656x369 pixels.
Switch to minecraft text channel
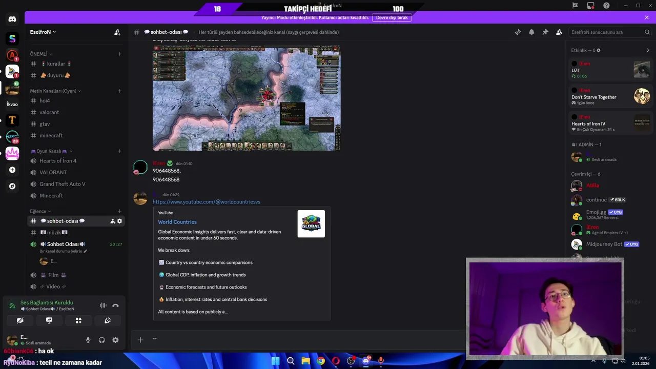coord(76,135)
